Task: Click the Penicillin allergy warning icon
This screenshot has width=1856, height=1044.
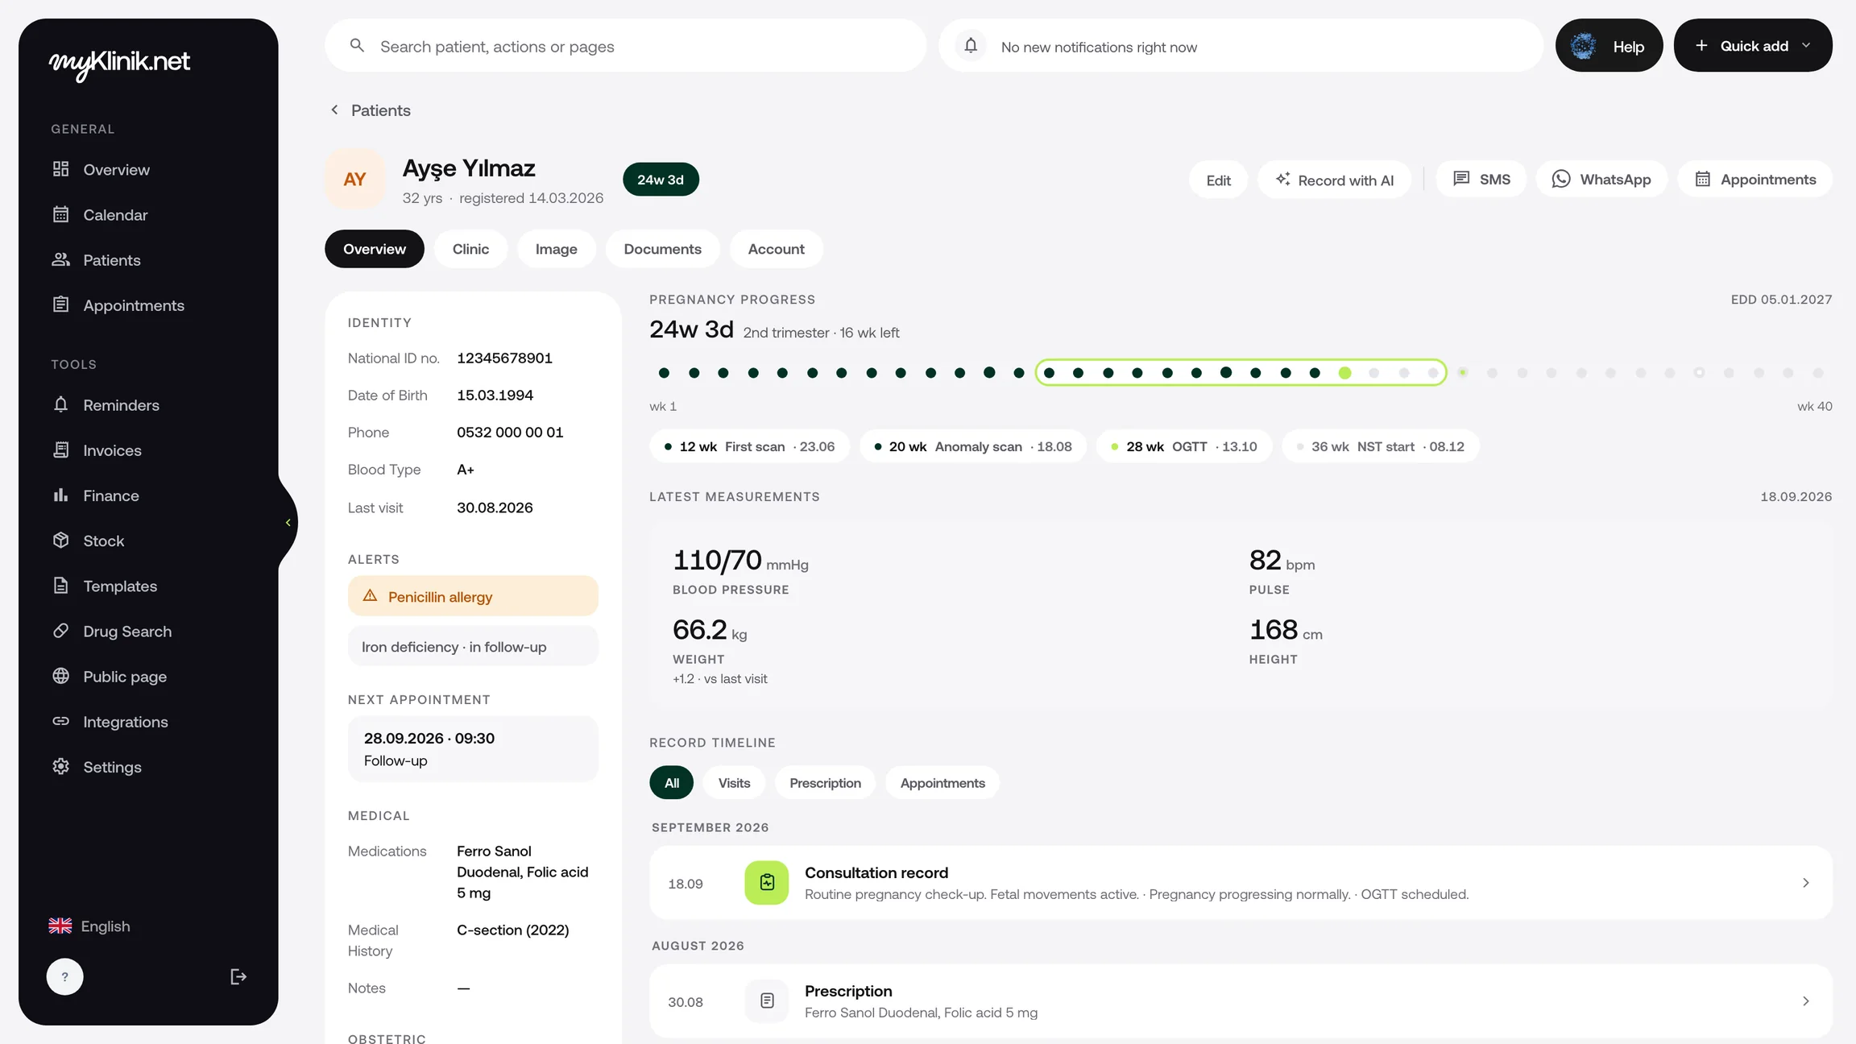Action: point(370,595)
